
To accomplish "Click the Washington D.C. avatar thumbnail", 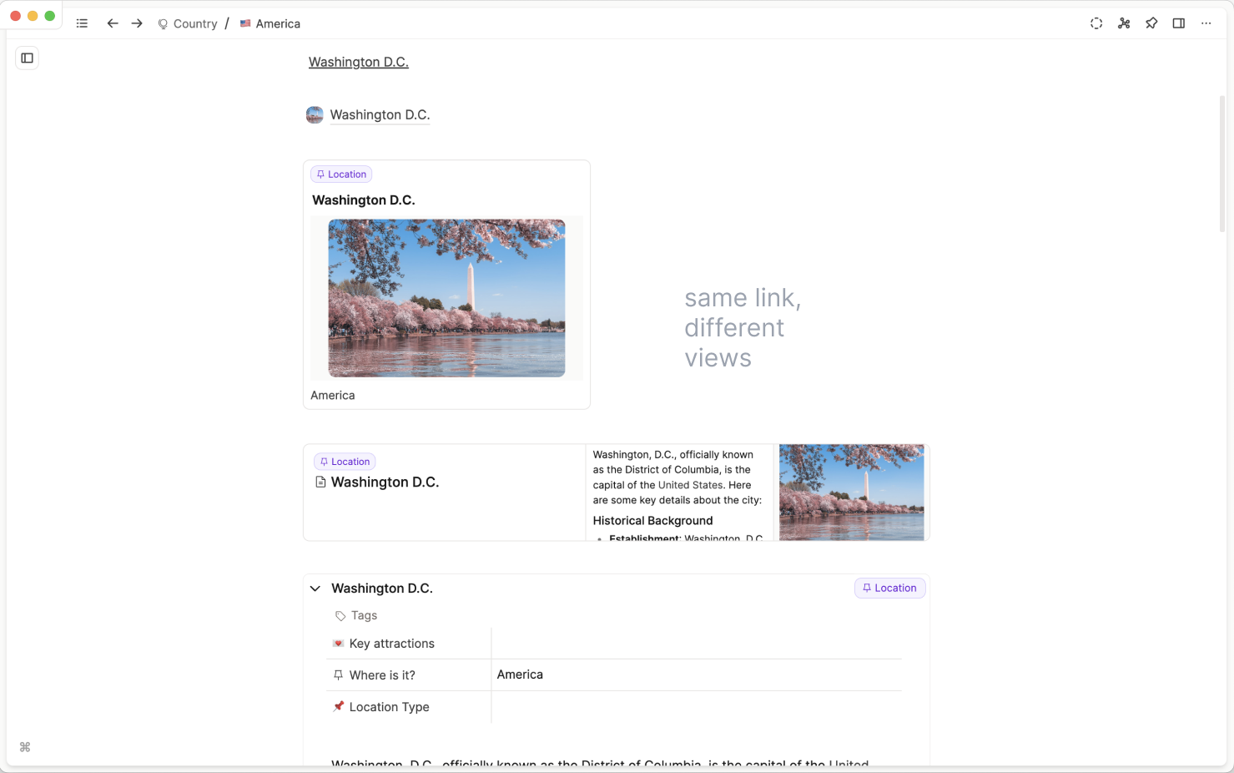I will click(x=315, y=115).
